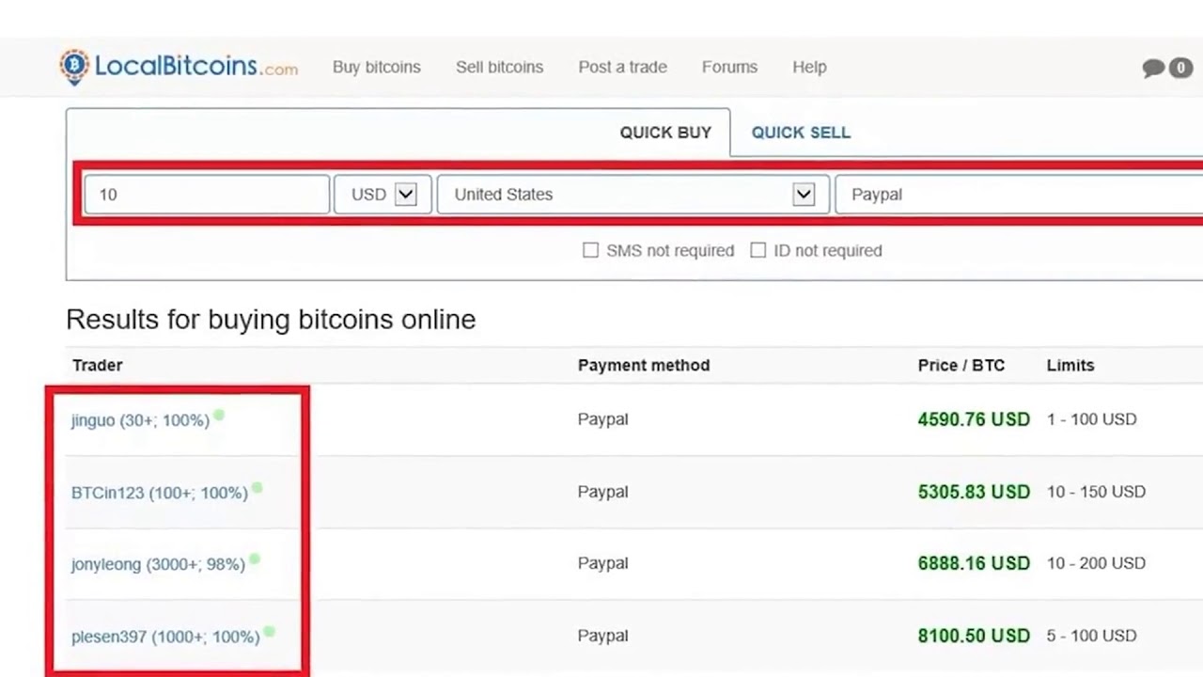
Task: Click the 5 - 100 USD limits cell
Action: click(1091, 636)
